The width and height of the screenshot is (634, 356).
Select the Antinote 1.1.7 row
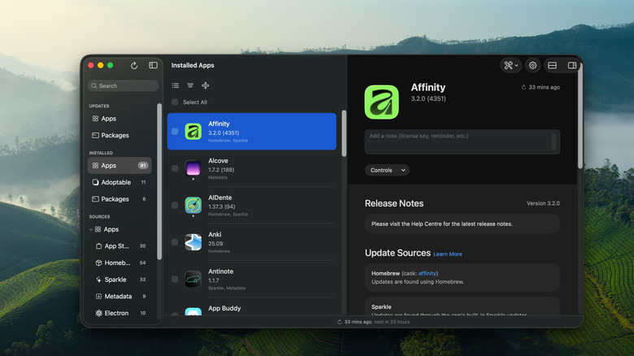click(252, 279)
